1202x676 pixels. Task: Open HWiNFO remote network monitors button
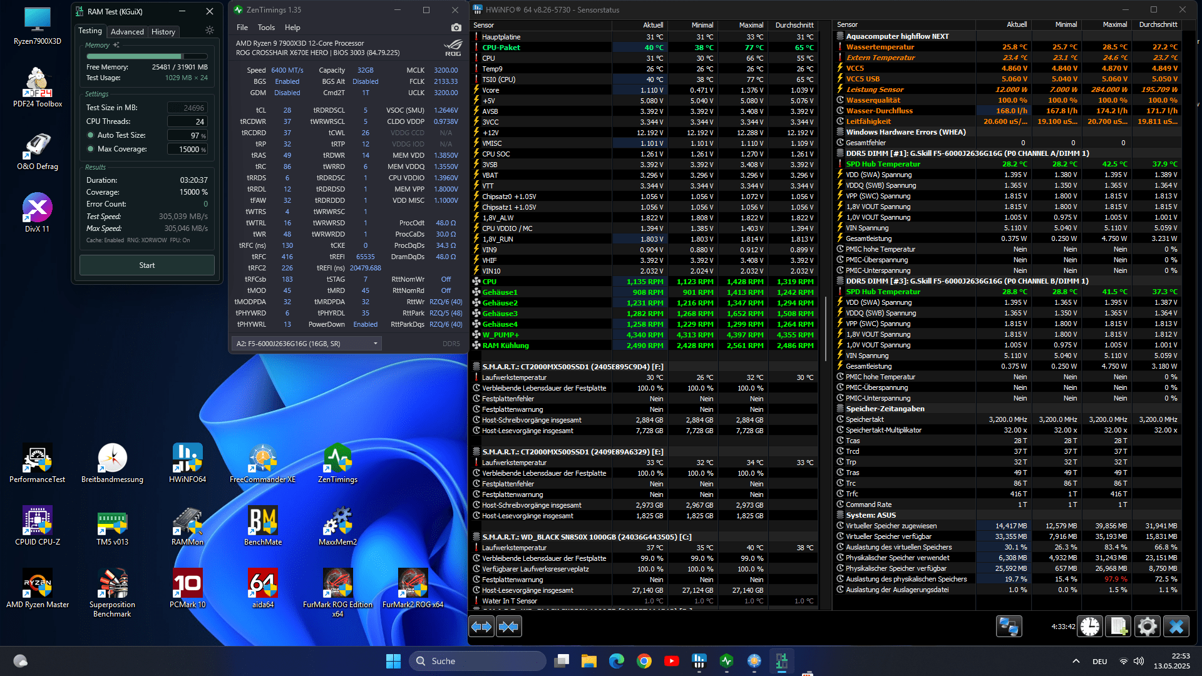[1009, 627]
